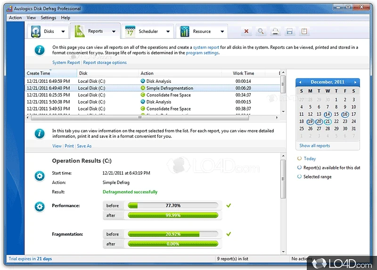377x270 pixels.
Task: Expand the Scheduler tab dropdown arrow
Action: pos(168,32)
